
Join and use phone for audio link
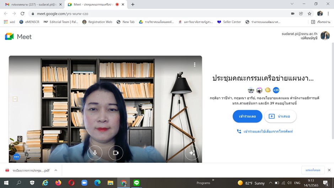click(265, 131)
